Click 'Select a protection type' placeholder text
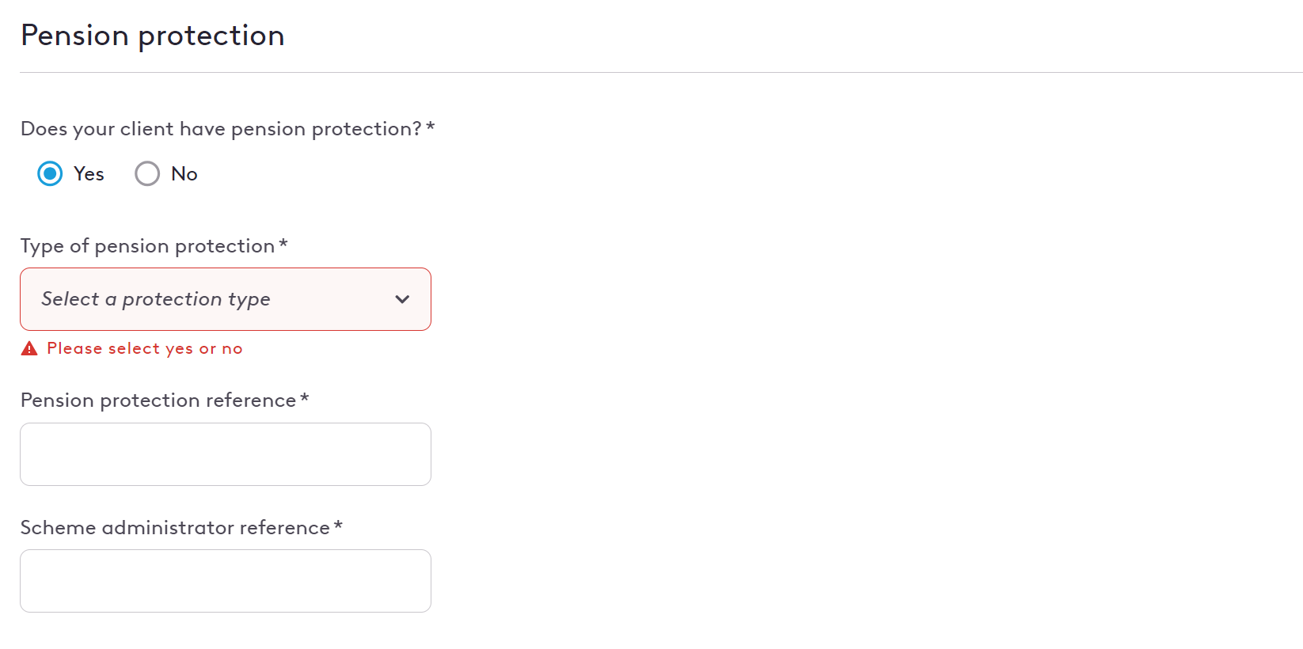Image resolution: width=1303 pixels, height=649 pixels. 156,299
